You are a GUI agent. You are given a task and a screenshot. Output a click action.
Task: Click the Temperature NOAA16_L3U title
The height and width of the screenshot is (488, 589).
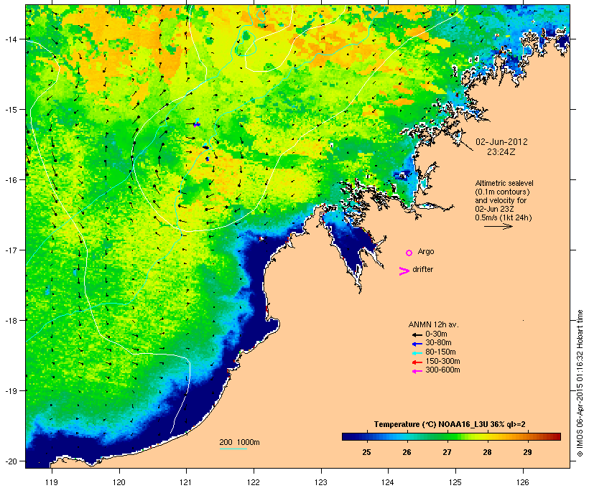pos(450,424)
